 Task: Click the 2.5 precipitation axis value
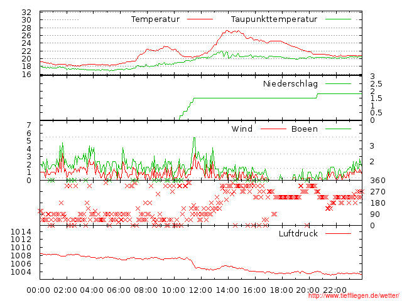376,84
